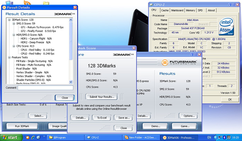Open Image Quality button in main window
This screenshot has height=141, width=242.
coord(58,126)
